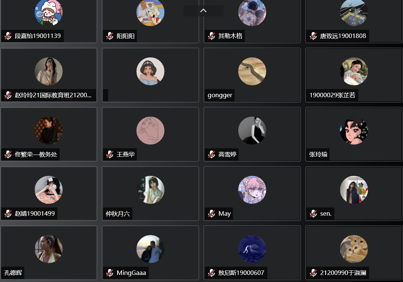The height and width of the screenshot is (282, 403).
Task: Click muted mic icon beside 唐致远19001808
Action: coord(313,36)
